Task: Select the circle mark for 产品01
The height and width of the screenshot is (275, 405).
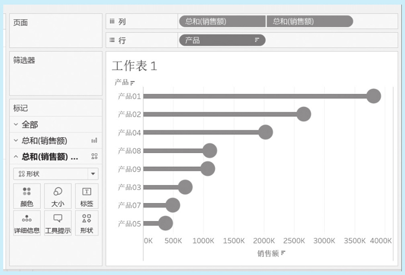Action: coord(374,96)
